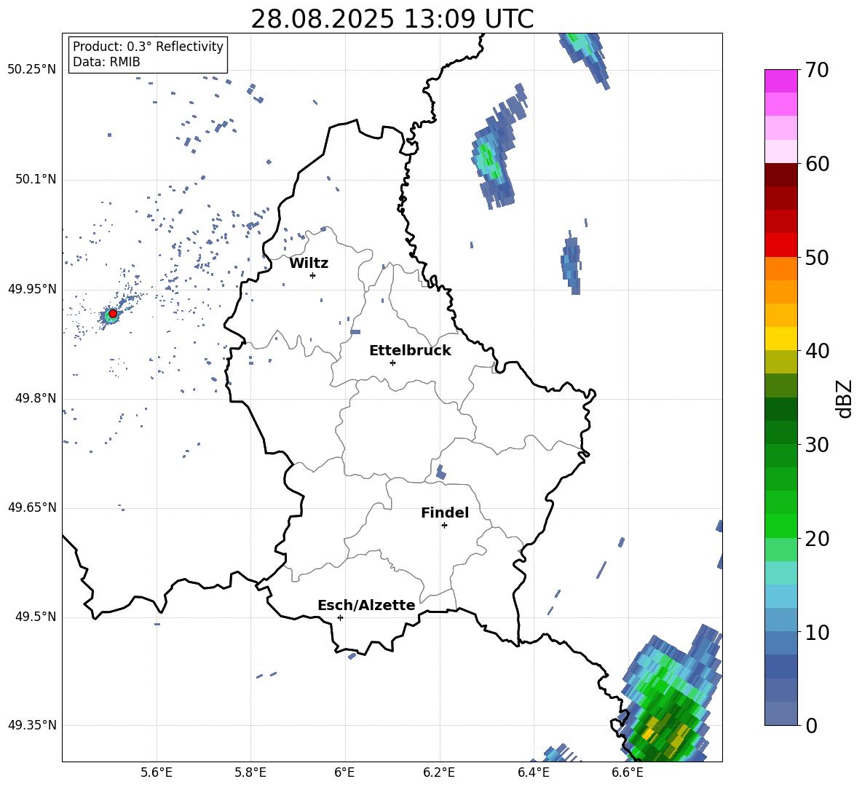The width and height of the screenshot is (862, 787).
Task: Click the Ettelbruck city label
Action: (410, 351)
